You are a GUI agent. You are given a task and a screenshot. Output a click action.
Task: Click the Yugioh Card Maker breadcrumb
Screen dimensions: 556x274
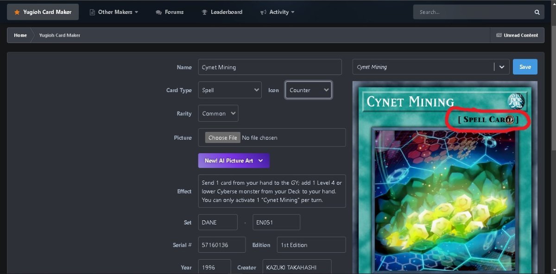[x=60, y=35]
